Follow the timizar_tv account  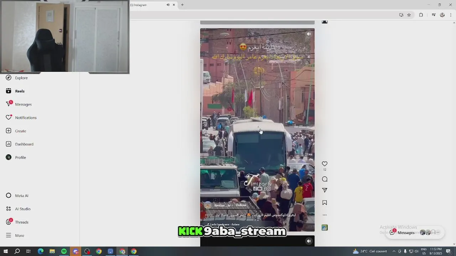point(241,205)
